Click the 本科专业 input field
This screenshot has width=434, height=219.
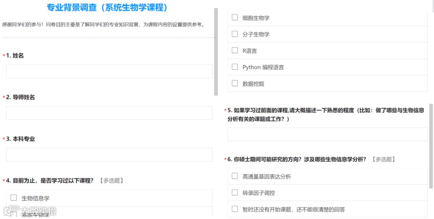pos(109,155)
